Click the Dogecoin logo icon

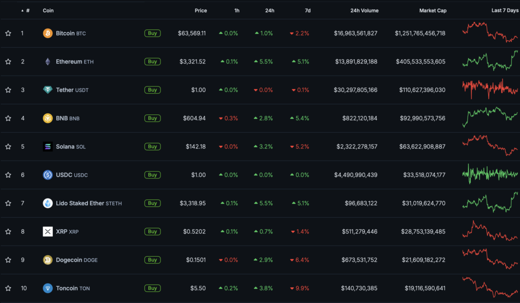[x=48, y=260]
